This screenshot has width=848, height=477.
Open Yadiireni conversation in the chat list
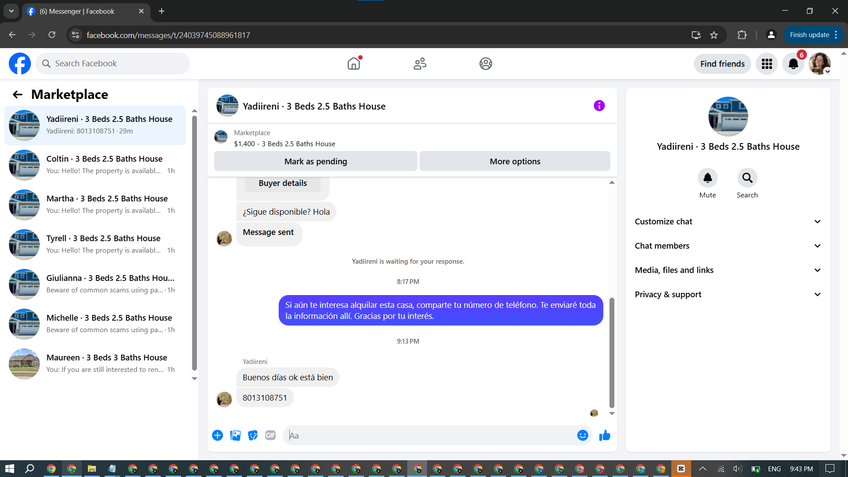pos(95,125)
